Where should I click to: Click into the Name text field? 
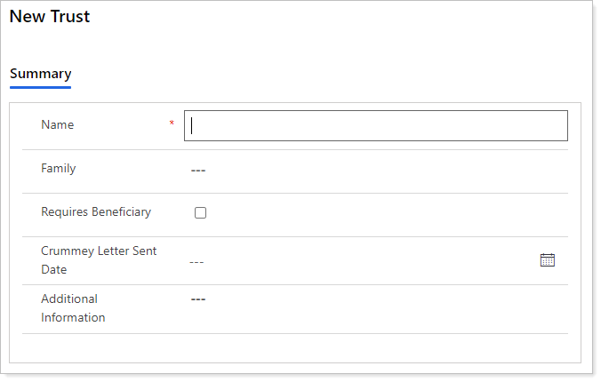pos(375,126)
